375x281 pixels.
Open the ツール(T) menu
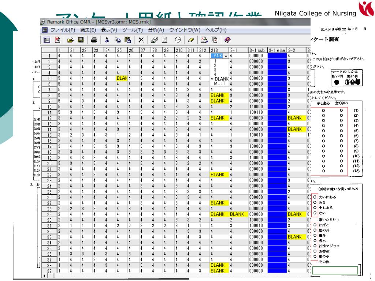[133, 30]
